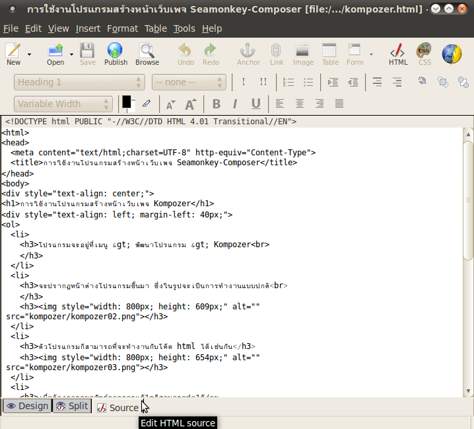The image size is (474, 429).
Task: Open the Variable Width font dropdown
Action: point(63,104)
